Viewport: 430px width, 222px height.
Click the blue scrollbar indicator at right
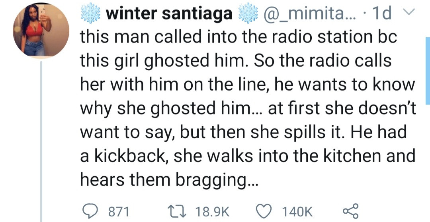pyautogui.click(x=428, y=71)
